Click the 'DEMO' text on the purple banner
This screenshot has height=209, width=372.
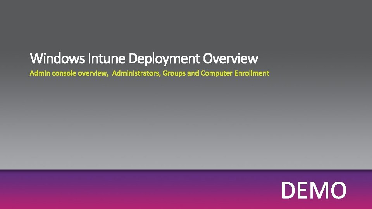pyautogui.click(x=313, y=190)
